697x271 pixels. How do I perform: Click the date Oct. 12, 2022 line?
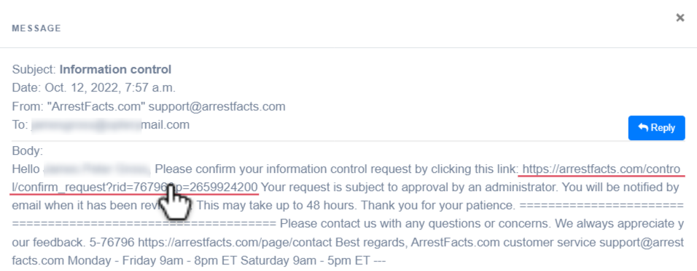94,88
